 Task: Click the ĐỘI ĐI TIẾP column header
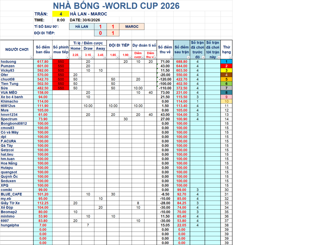119,45
